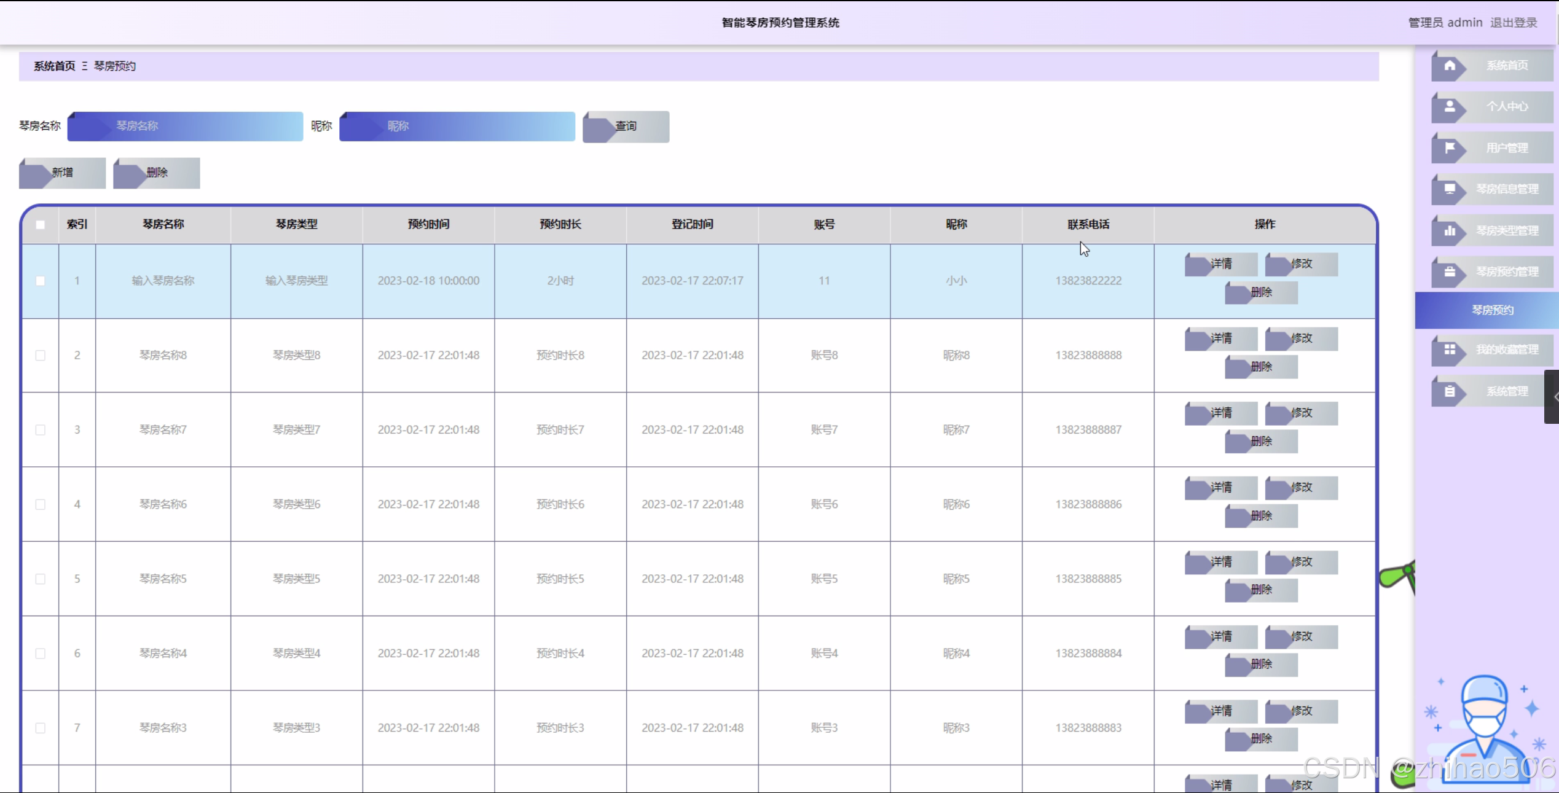
Task: Click 系统首页 in the breadcrumb
Action: [55, 66]
